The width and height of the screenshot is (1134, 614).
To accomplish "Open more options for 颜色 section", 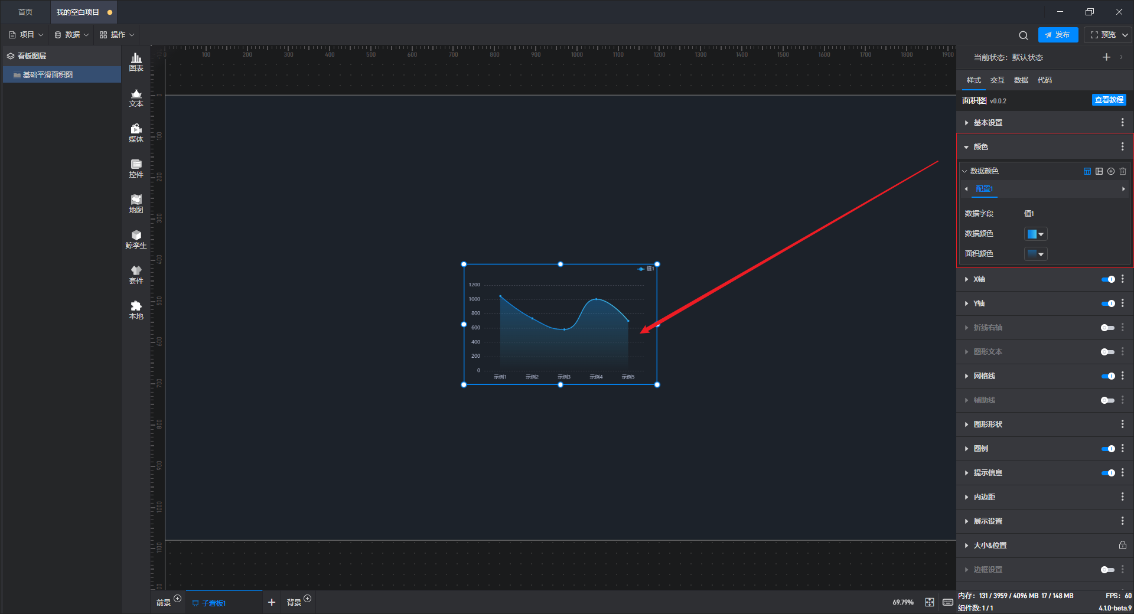I will (x=1123, y=146).
